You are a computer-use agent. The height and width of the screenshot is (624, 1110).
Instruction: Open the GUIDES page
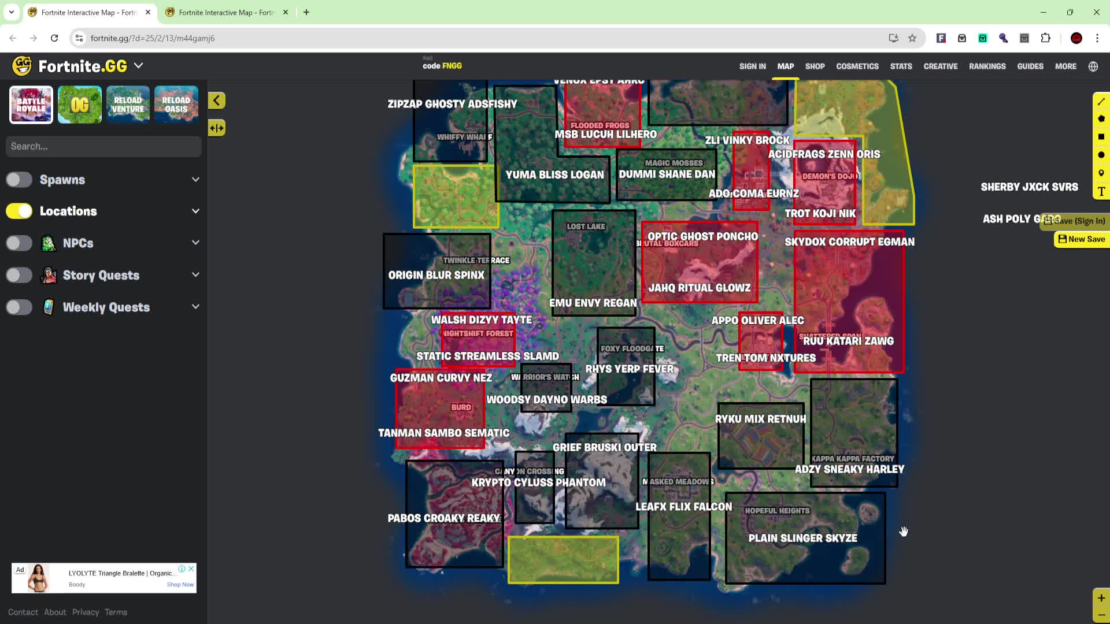[1030, 66]
